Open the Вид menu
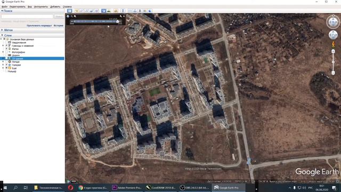Viewport: 341px width, 192px height. point(30,7)
